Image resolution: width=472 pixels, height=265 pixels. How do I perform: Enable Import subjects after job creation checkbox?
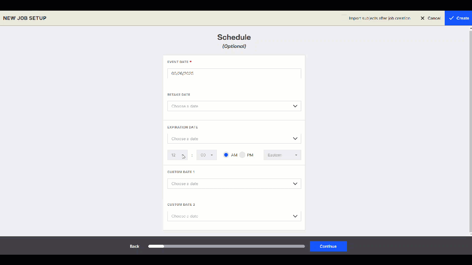click(344, 18)
